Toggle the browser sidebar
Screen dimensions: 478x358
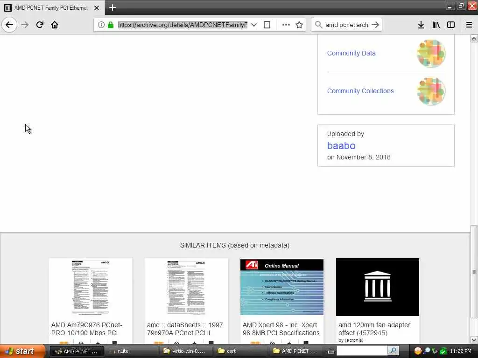tap(451, 25)
